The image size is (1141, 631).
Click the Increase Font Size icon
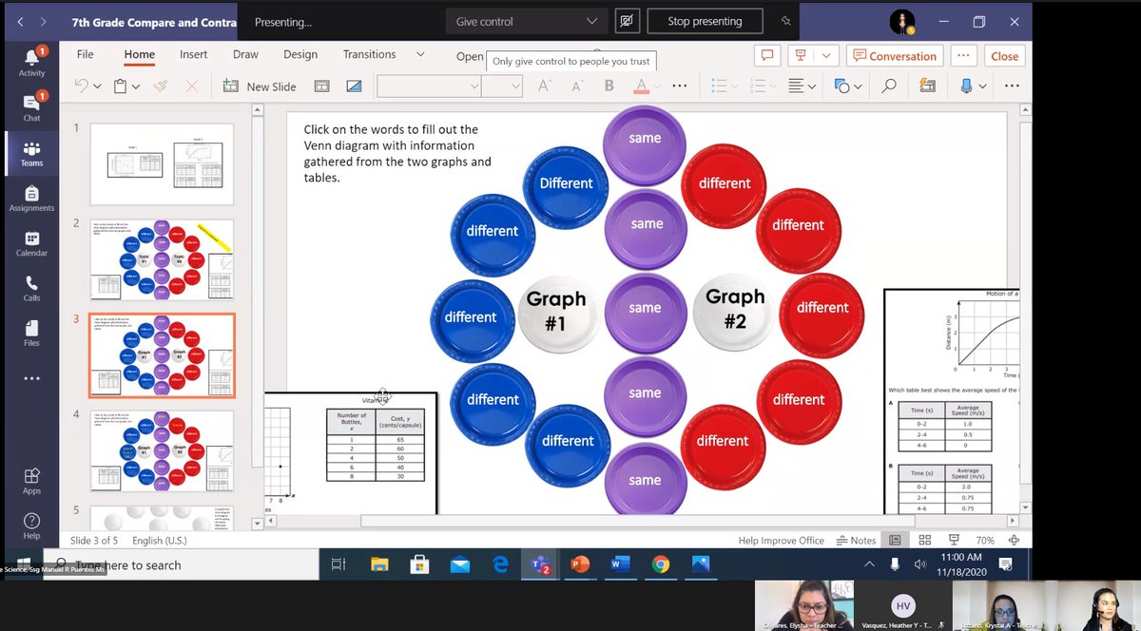(x=545, y=86)
